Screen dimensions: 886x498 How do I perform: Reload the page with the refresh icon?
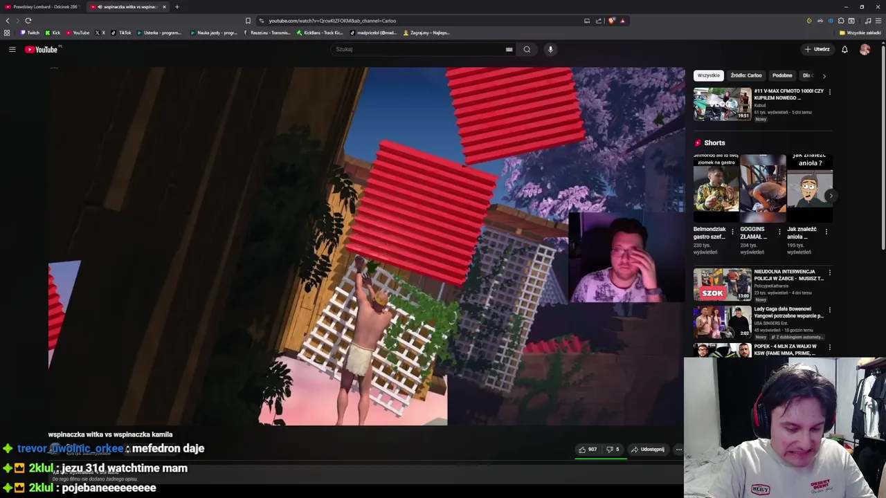click(x=28, y=21)
